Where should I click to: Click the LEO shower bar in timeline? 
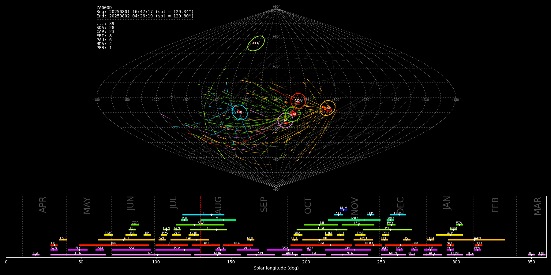pyautogui.click(x=358, y=225)
